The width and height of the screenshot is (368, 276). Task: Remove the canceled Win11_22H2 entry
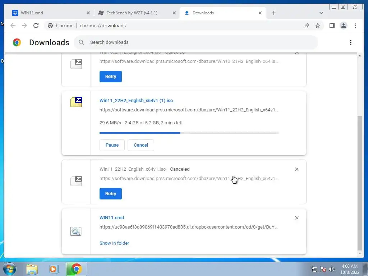click(296, 169)
